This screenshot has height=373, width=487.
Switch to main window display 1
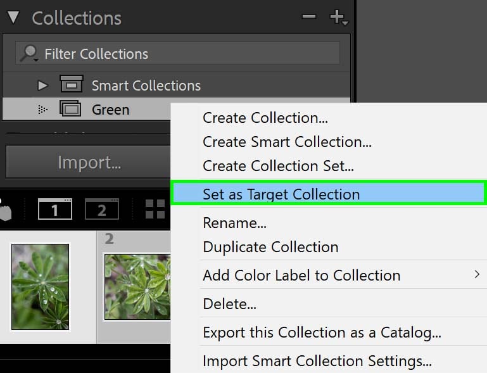click(x=55, y=209)
